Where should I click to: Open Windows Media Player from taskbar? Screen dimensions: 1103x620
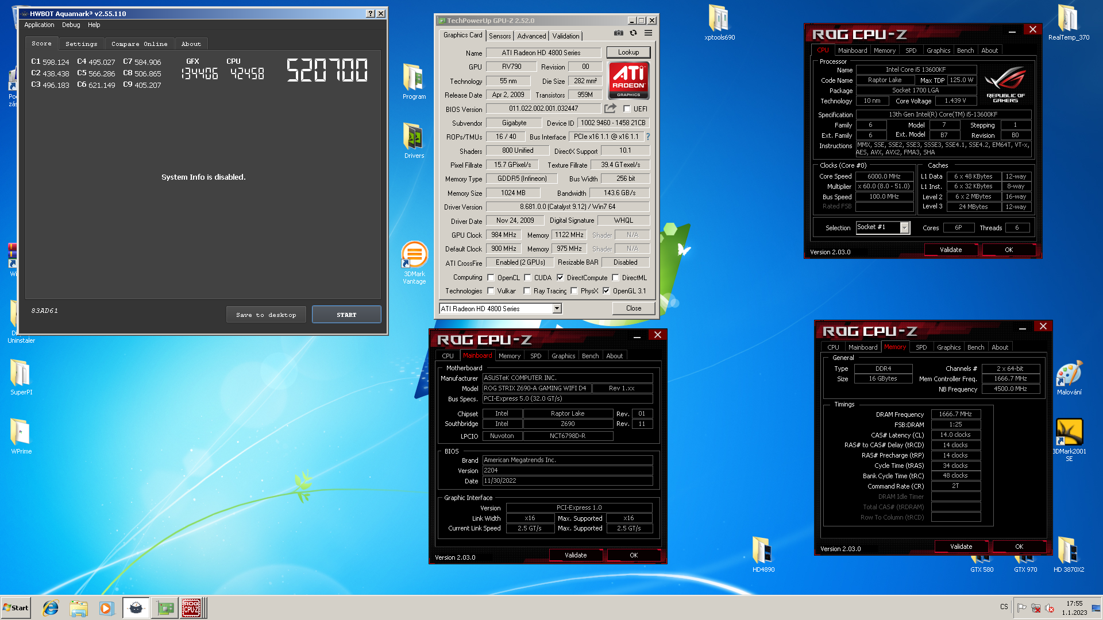pos(106,608)
